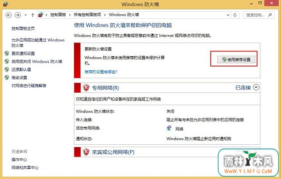The height and width of the screenshot is (179, 281).
Task: Open 更改通知设置 link
Action: click(23, 53)
